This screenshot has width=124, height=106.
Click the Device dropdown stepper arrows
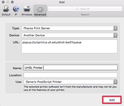point(116,35)
